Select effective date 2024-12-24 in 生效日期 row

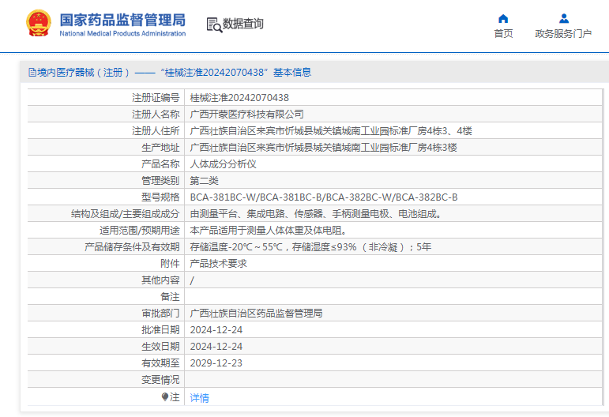pos(216,347)
